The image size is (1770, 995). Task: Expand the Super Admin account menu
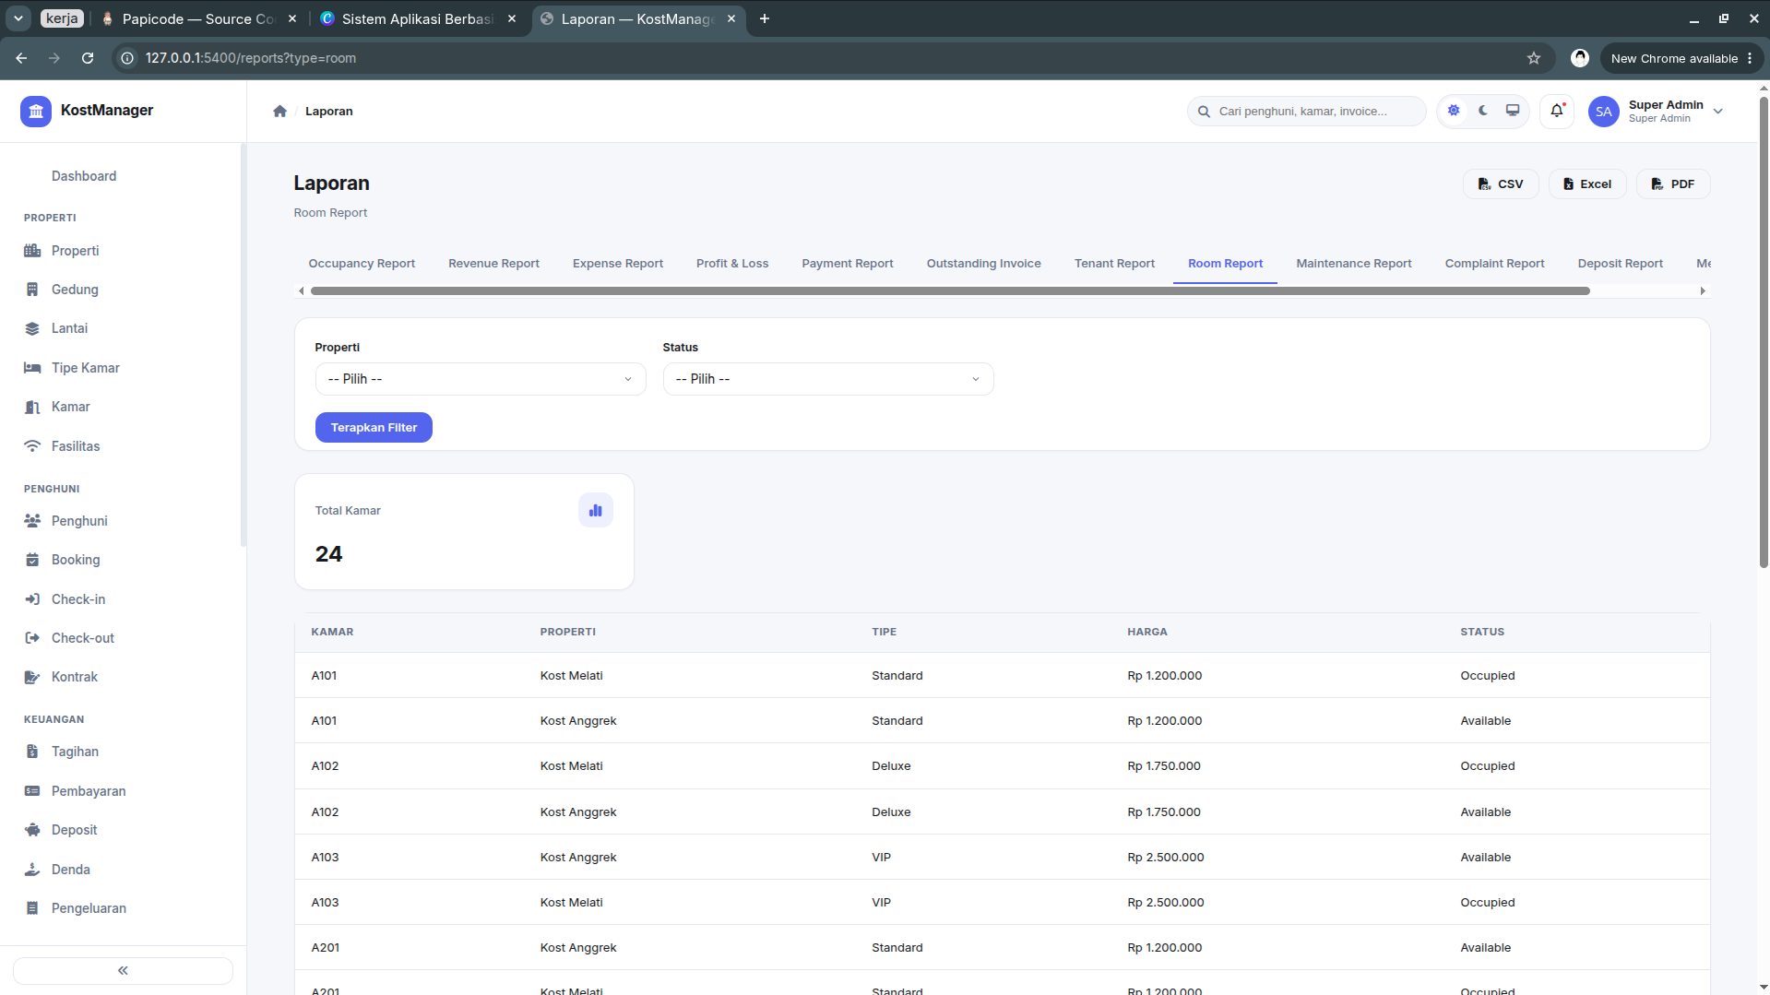point(1718,112)
